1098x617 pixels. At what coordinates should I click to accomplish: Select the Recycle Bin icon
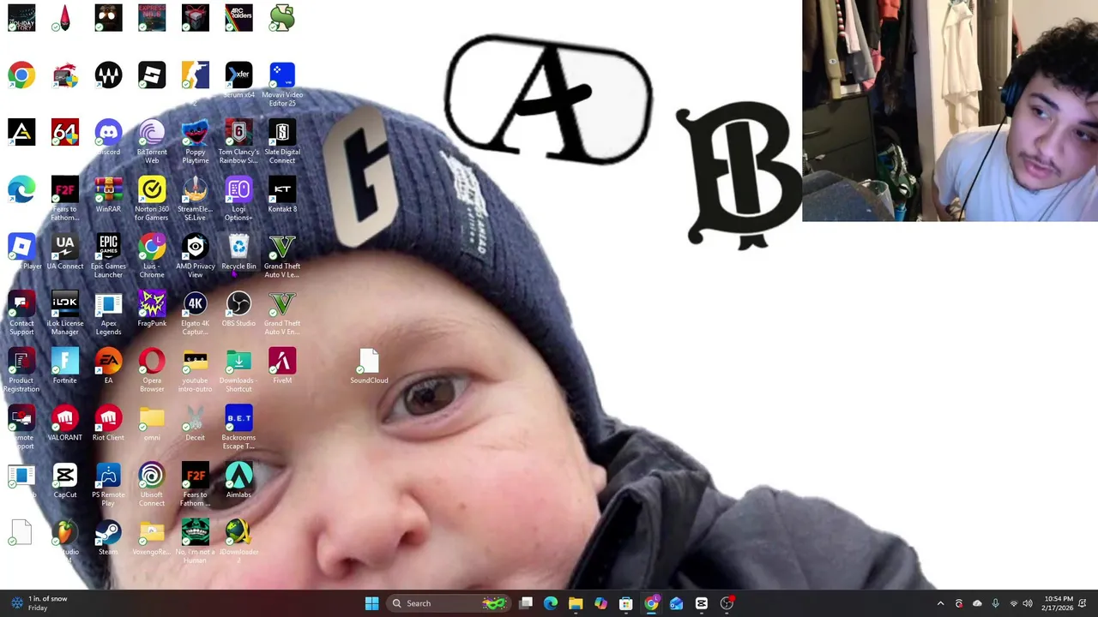click(238, 253)
